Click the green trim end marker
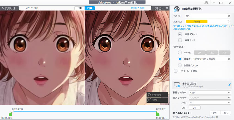Viewport: 234px width, 120px height. click(158, 114)
